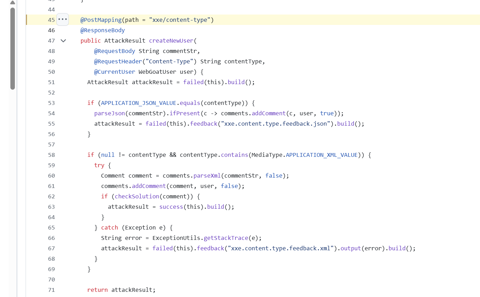Select line number 46
The width and height of the screenshot is (480, 297).
51,30
